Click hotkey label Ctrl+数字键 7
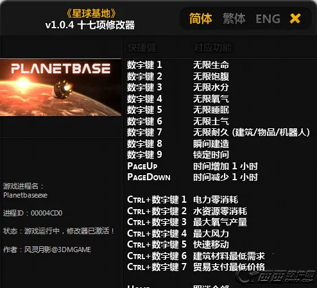Image resolution: width=317 pixels, height=288 pixels. (x=157, y=267)
